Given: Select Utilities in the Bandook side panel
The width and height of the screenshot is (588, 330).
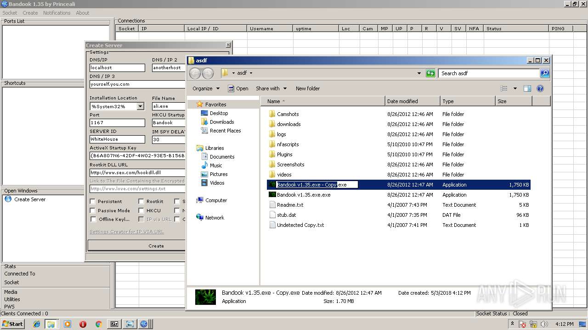Looking at the screenshot, I should [x=12, y=299].
